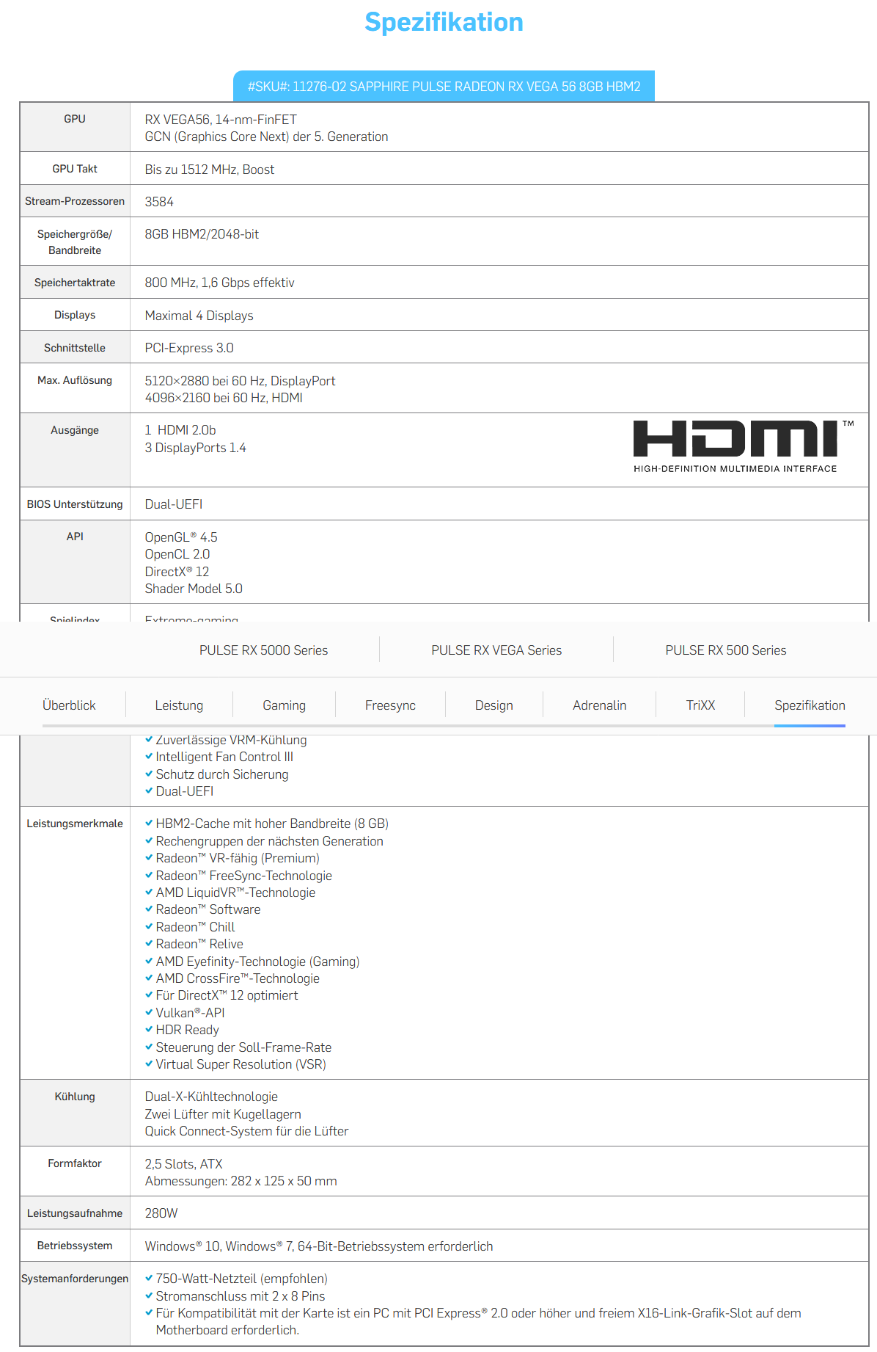Click the '8GB HBM2/2048-bit' memory value
The width and height of the screenshot is (877, 1352).
click(202, 234)
